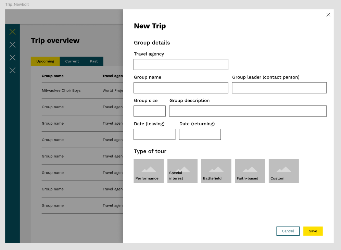Image resolution: width=341 pixels, height=250 pixels.
Task: Switch to the Current tab
Action: (x=72, y=61)
